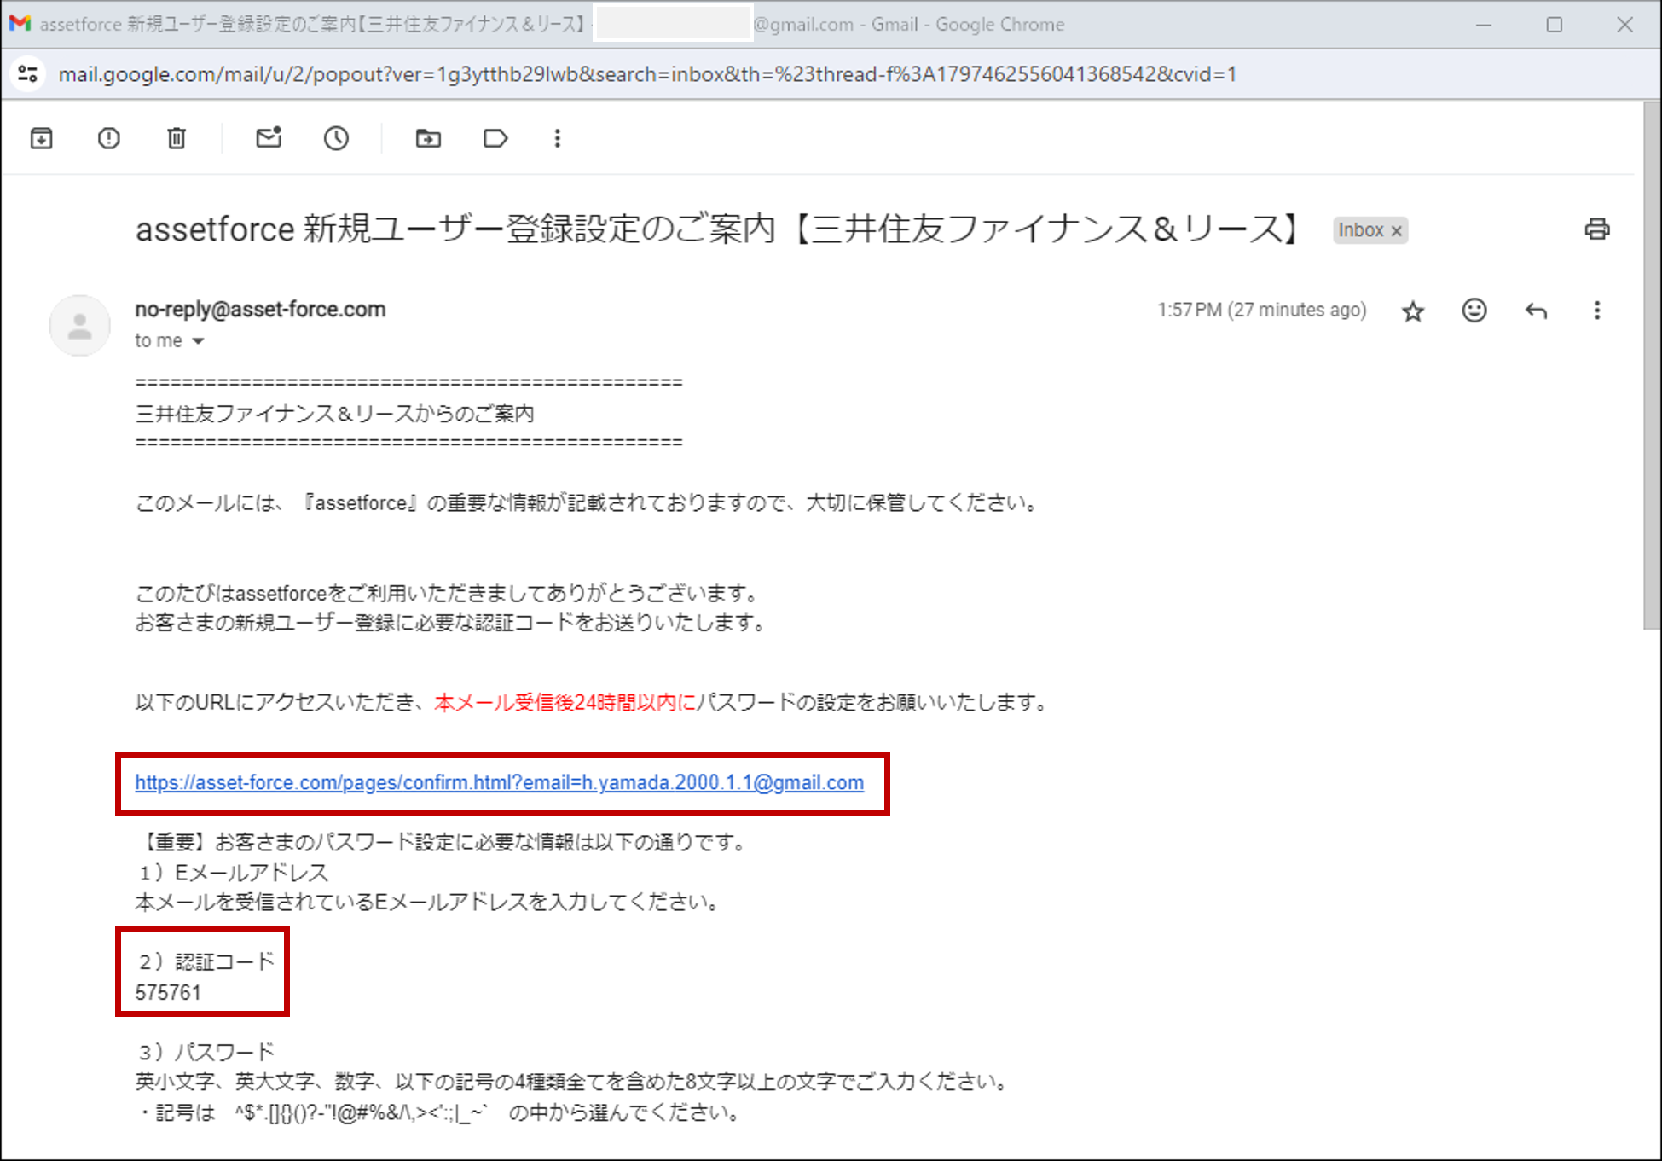The image size is (1662, 1161).
Task: Open the Labels icon in toolbar
Action: [x=495, y=138]
